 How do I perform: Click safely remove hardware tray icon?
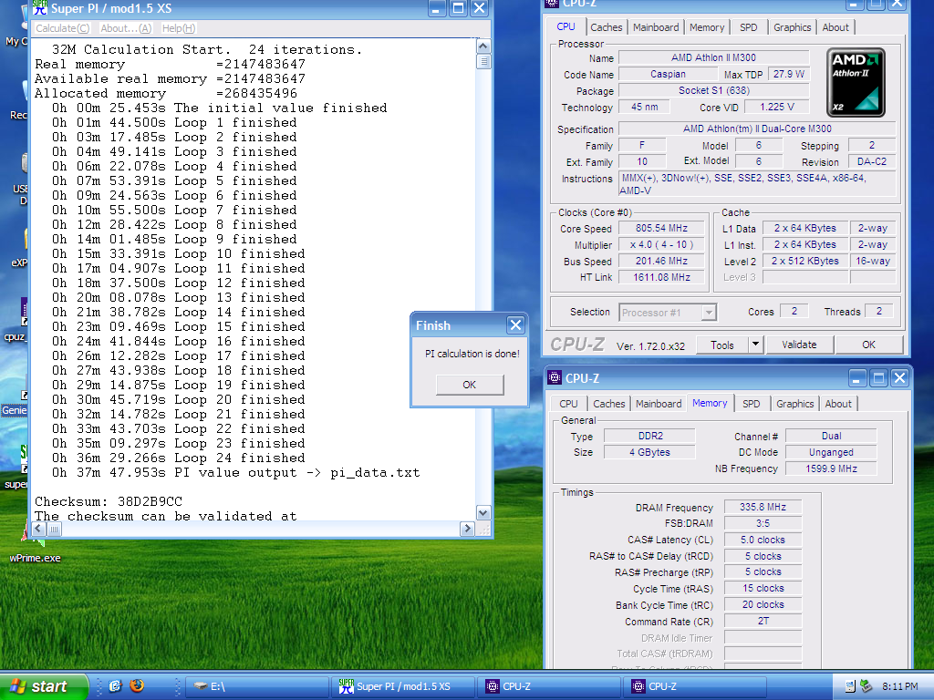867,686
